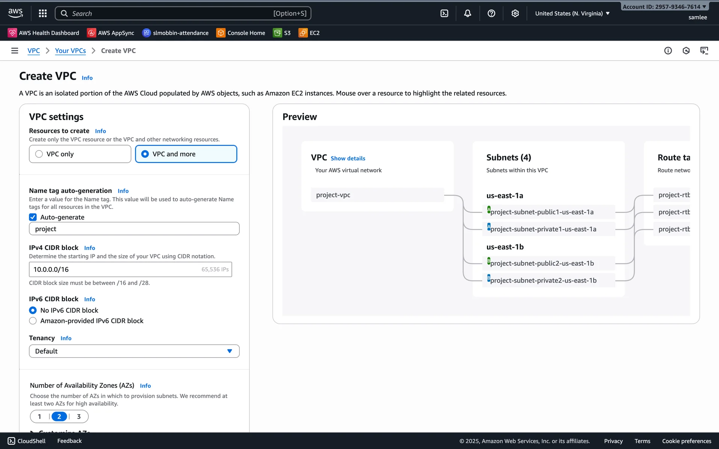This screenshot has width=719, height=449.
Task: Open the S3 bookmark shortcut
Action: pos(282,33)
